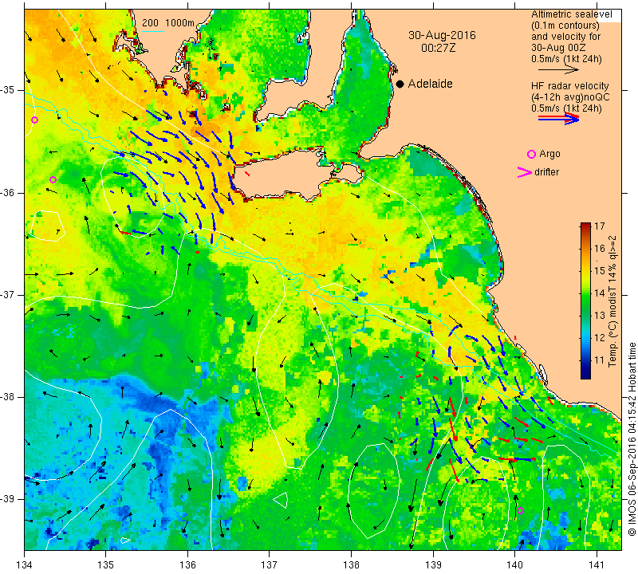Click the colorbar tick label 14

(600, 293)
